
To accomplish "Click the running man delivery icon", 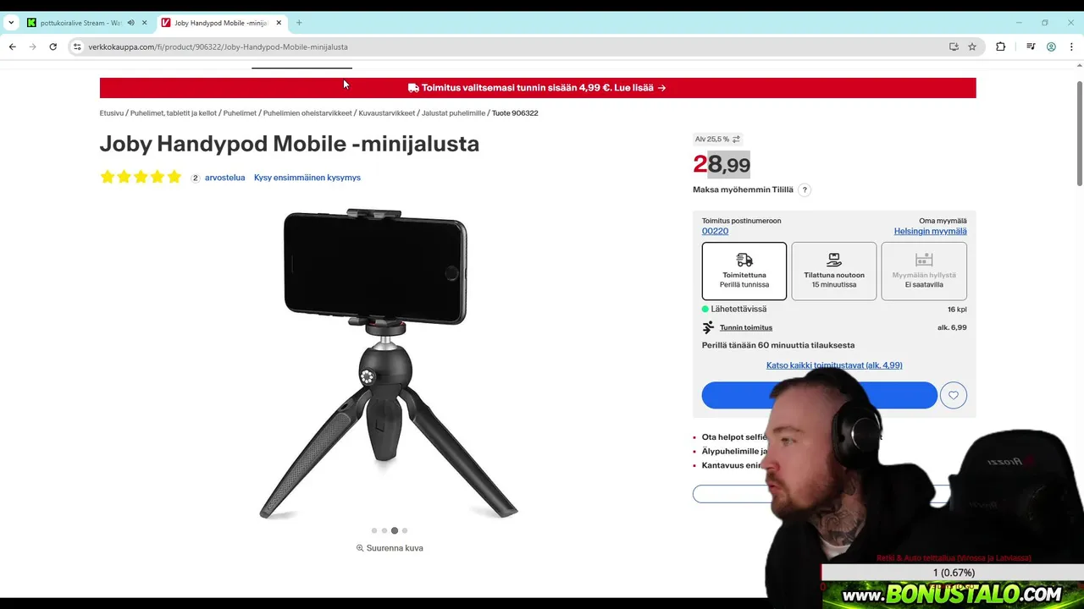I will tap(709, 327).
